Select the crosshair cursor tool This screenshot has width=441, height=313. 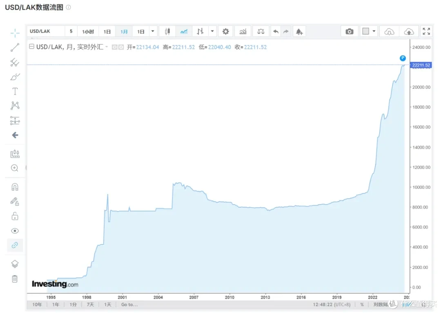tap(15, 33)
